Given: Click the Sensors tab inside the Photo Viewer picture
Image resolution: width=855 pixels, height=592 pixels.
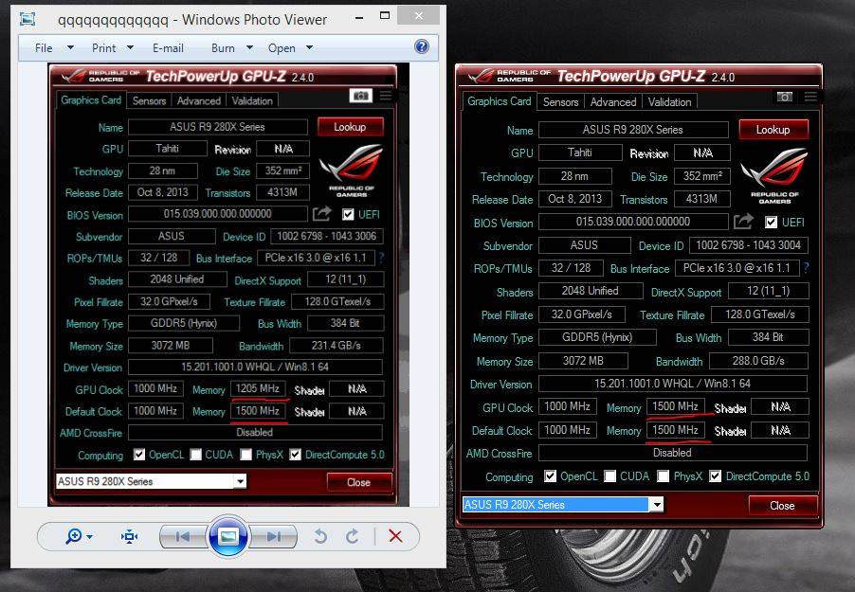Looking at the screenshot, I should 149,100.
